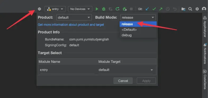Select <Default> in Build Mode list
The image size is (208, 98).
(138, 30)
